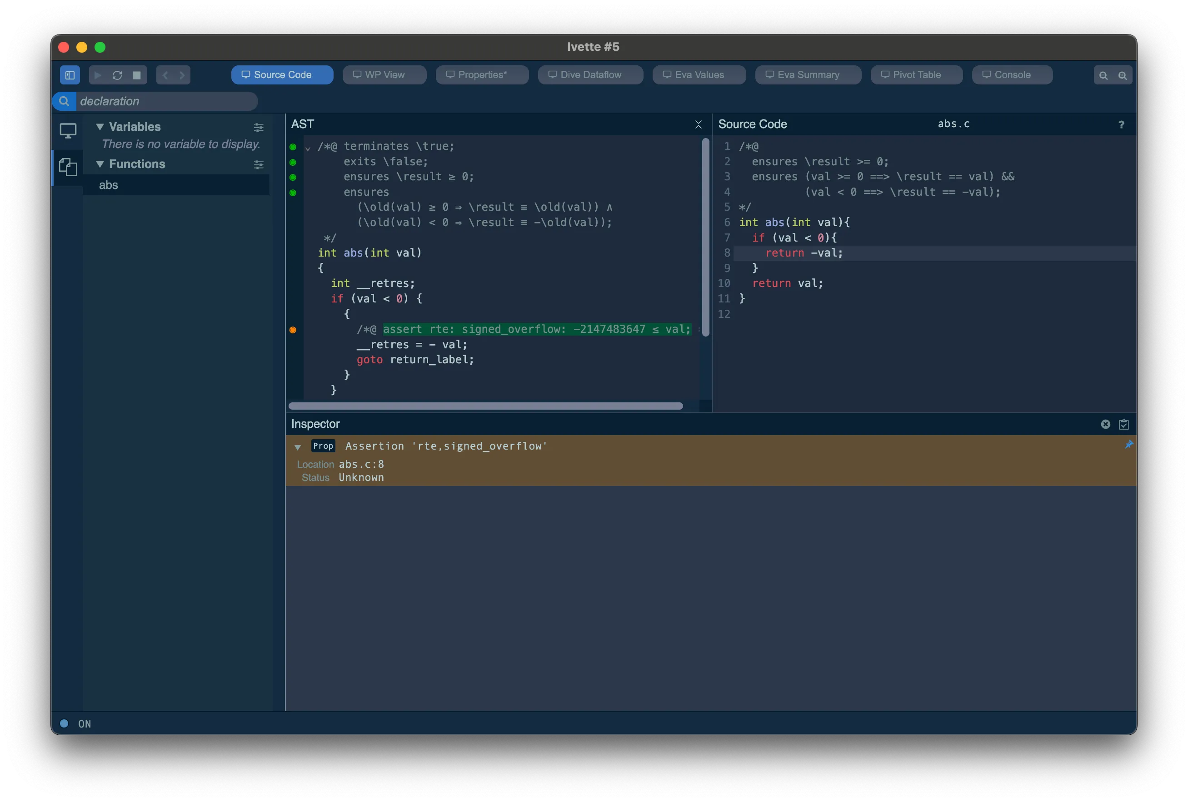Collapse the Functions section
The height and width of the screenshot is (802, 1188).
pos(100,164)
